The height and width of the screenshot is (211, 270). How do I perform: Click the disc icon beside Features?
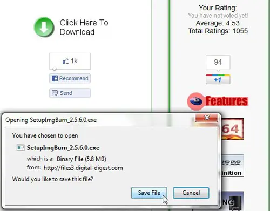tap(196, 101)
